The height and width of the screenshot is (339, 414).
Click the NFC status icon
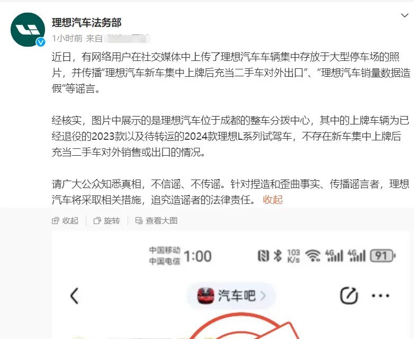click(x=263, y=256)
